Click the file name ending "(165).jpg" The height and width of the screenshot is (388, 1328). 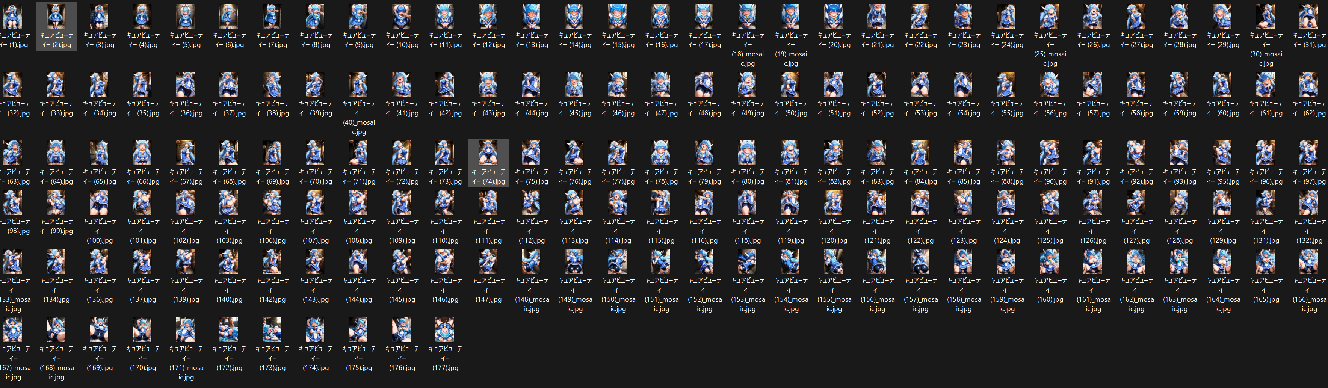coord(1266,290)
